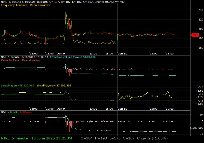Viewport: 204px width, 143px height.
Task: Click the 200 price axis label
Action: (x=201, y=29)
